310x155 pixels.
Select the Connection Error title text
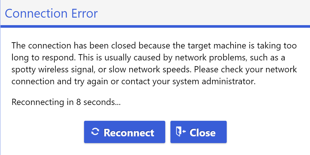pyautogui.click(x=51, y=13)
